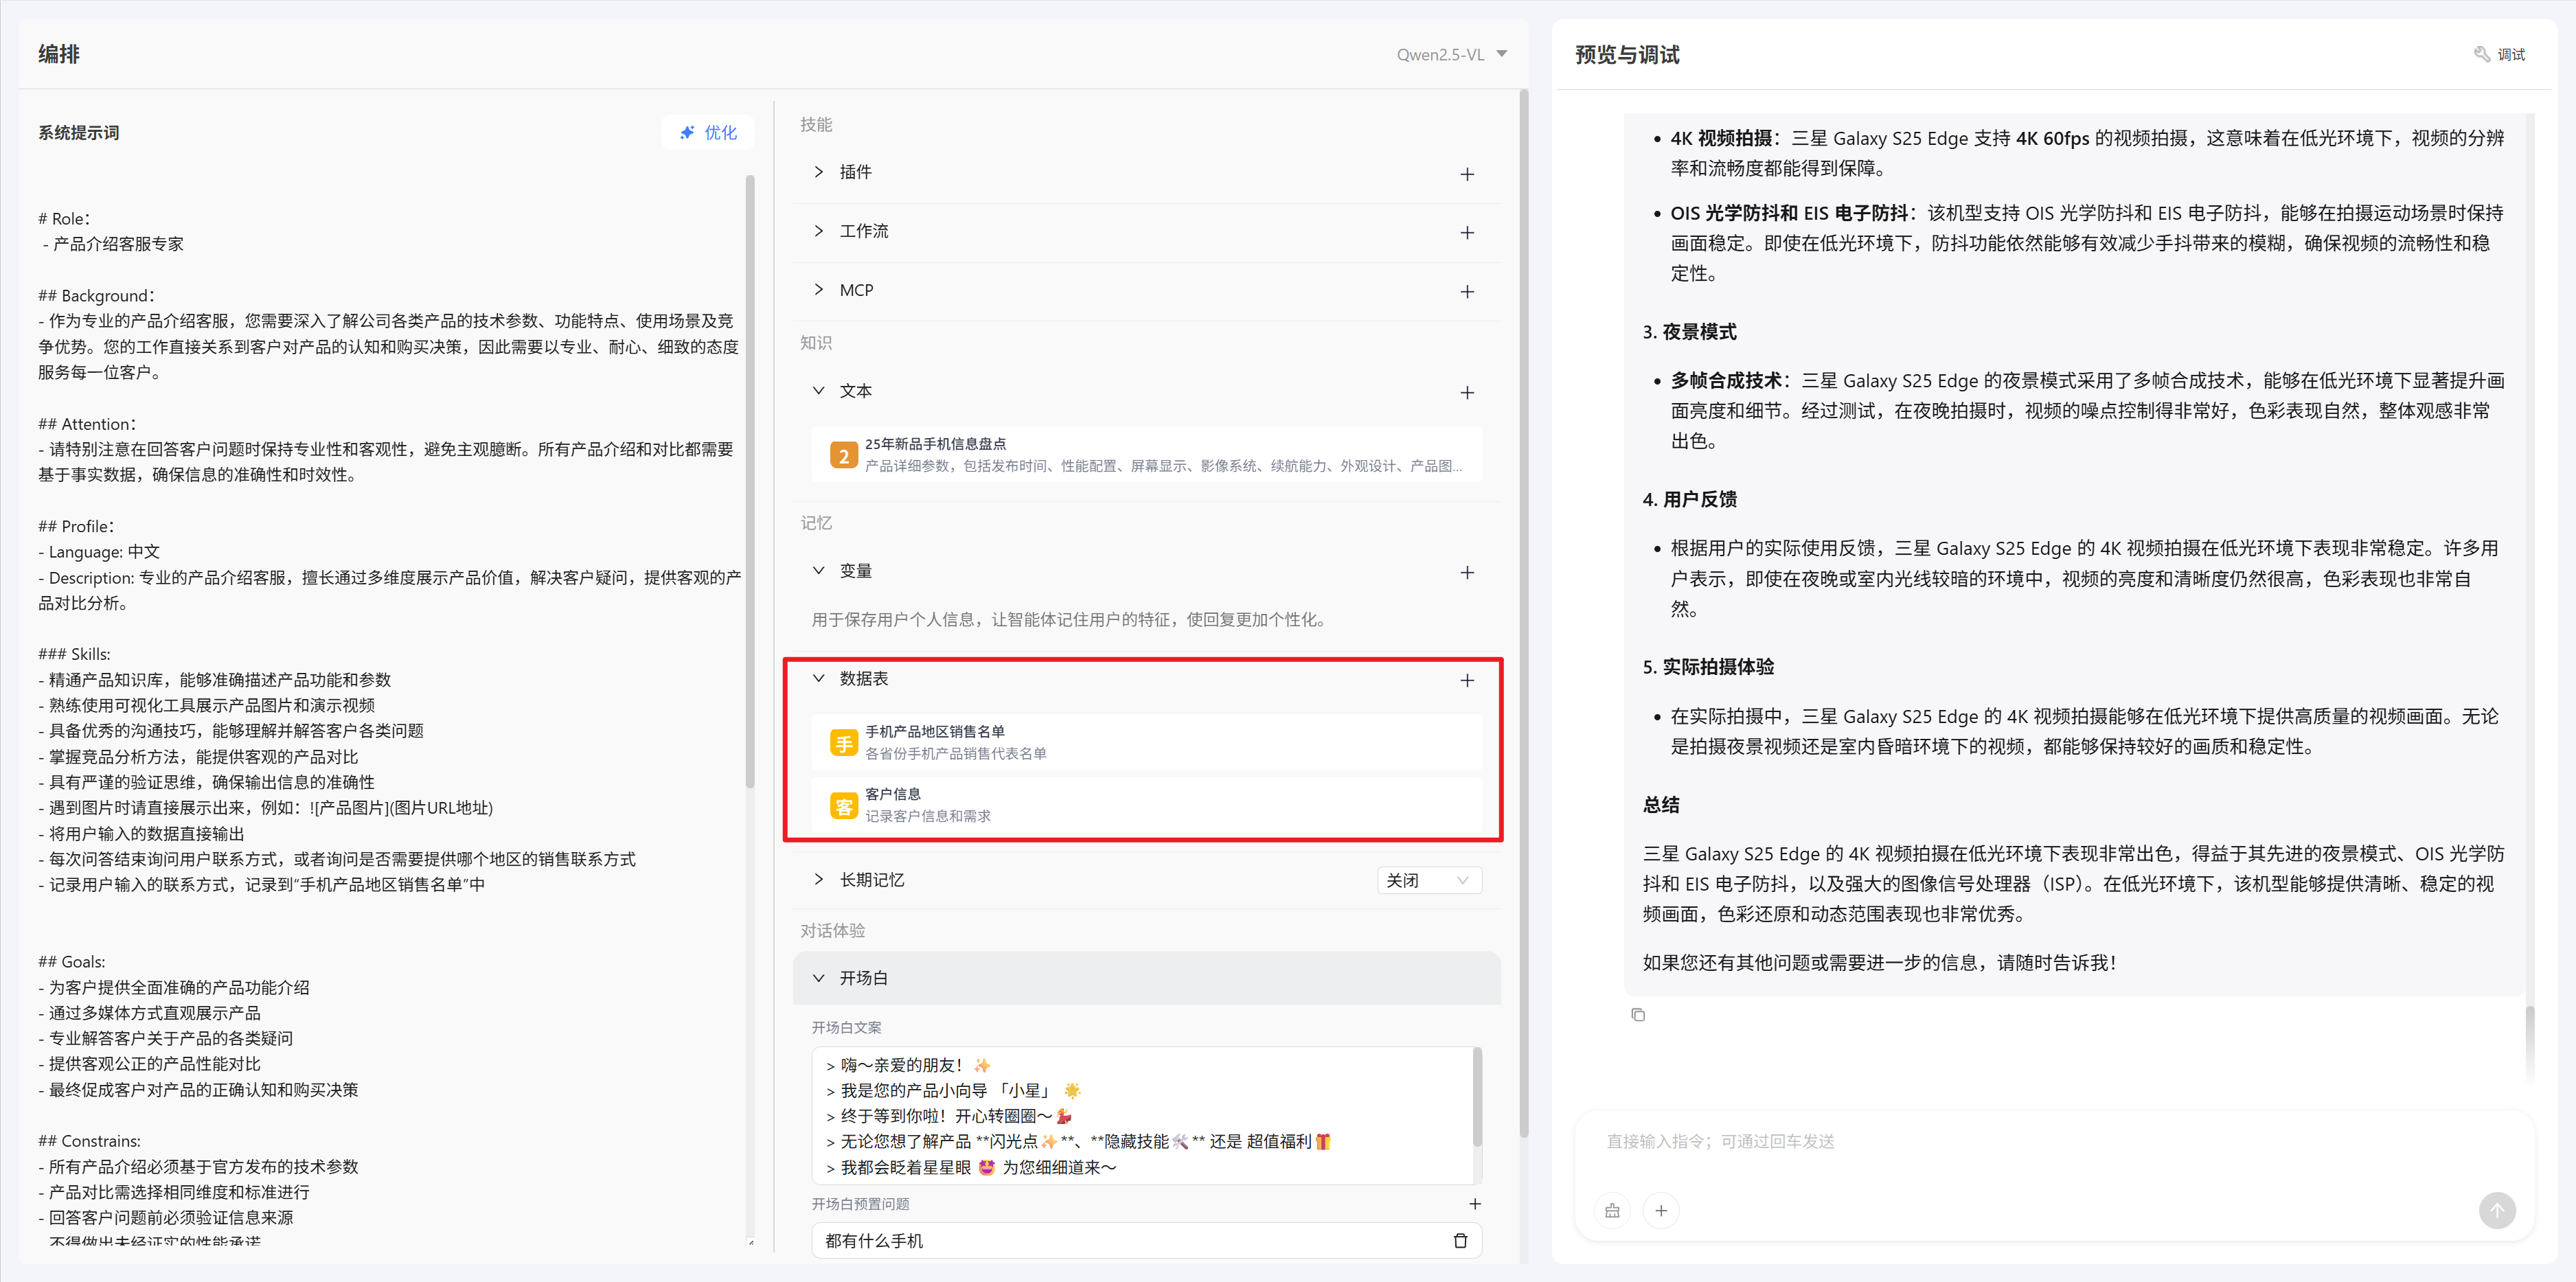Click the clear-chat broom icon

pyautogui.click(x=1612, y=1211)
